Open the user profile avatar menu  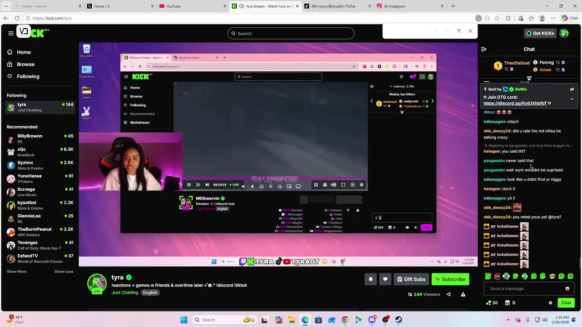tap(564, 33)
